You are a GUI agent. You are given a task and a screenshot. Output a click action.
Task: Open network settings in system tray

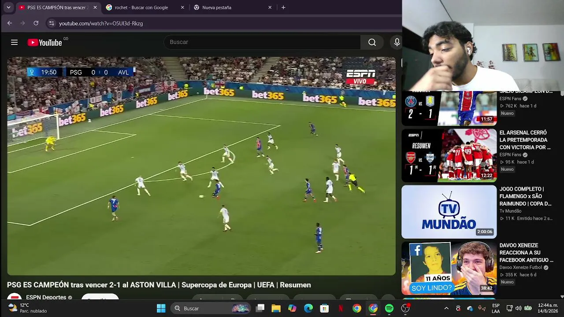coord(509,308)
